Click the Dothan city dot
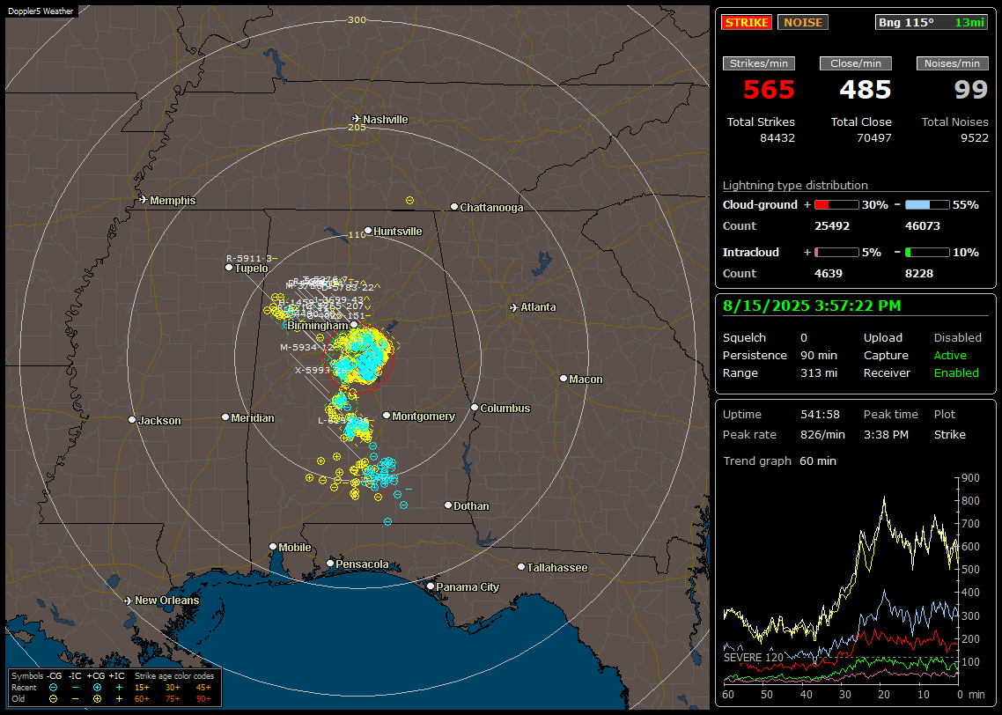1002x715 pixels. pos(448,505)
